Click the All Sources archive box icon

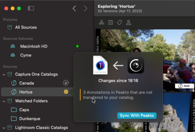[10, 27]
